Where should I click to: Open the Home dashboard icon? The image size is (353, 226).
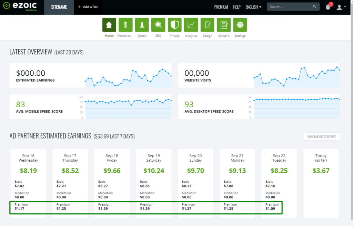[109, 25]
